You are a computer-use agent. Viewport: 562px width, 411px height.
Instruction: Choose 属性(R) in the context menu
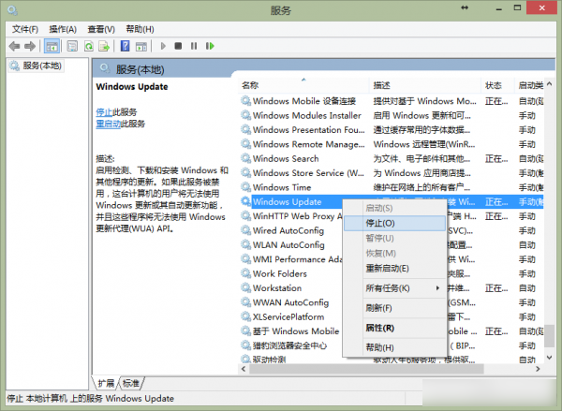394,328
